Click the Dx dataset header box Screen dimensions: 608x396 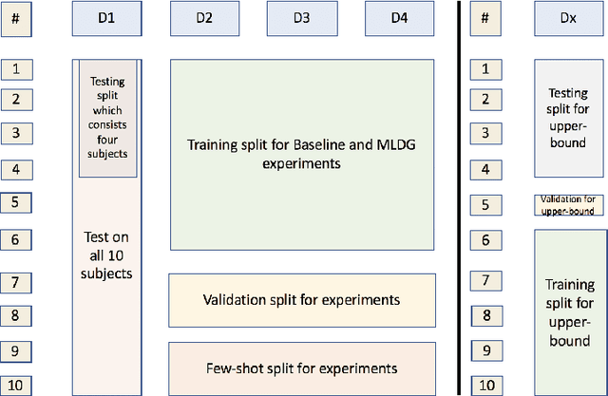(x=568, y=18)
